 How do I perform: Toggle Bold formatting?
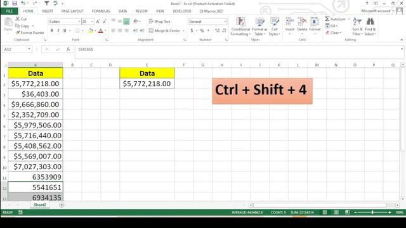pyautogui.click(x=52, y=30)
